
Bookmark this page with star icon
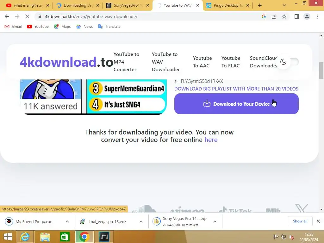point(284,16)
